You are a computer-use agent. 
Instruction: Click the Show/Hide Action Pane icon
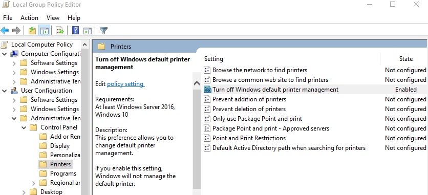click(x=88, y=31)
